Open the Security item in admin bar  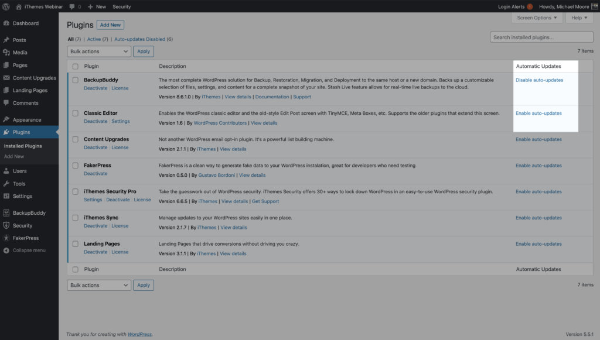pos(122,6)
